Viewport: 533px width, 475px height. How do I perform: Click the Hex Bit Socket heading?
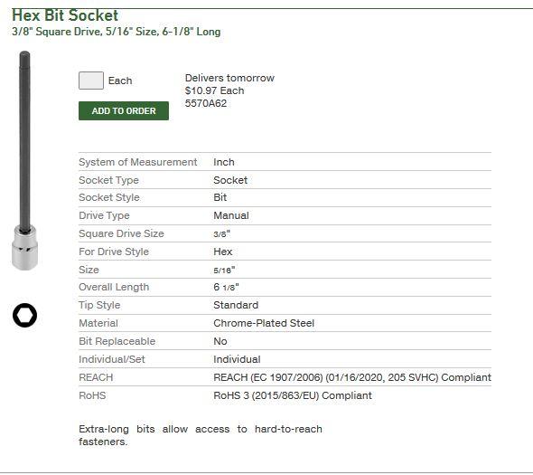(65, 15)
